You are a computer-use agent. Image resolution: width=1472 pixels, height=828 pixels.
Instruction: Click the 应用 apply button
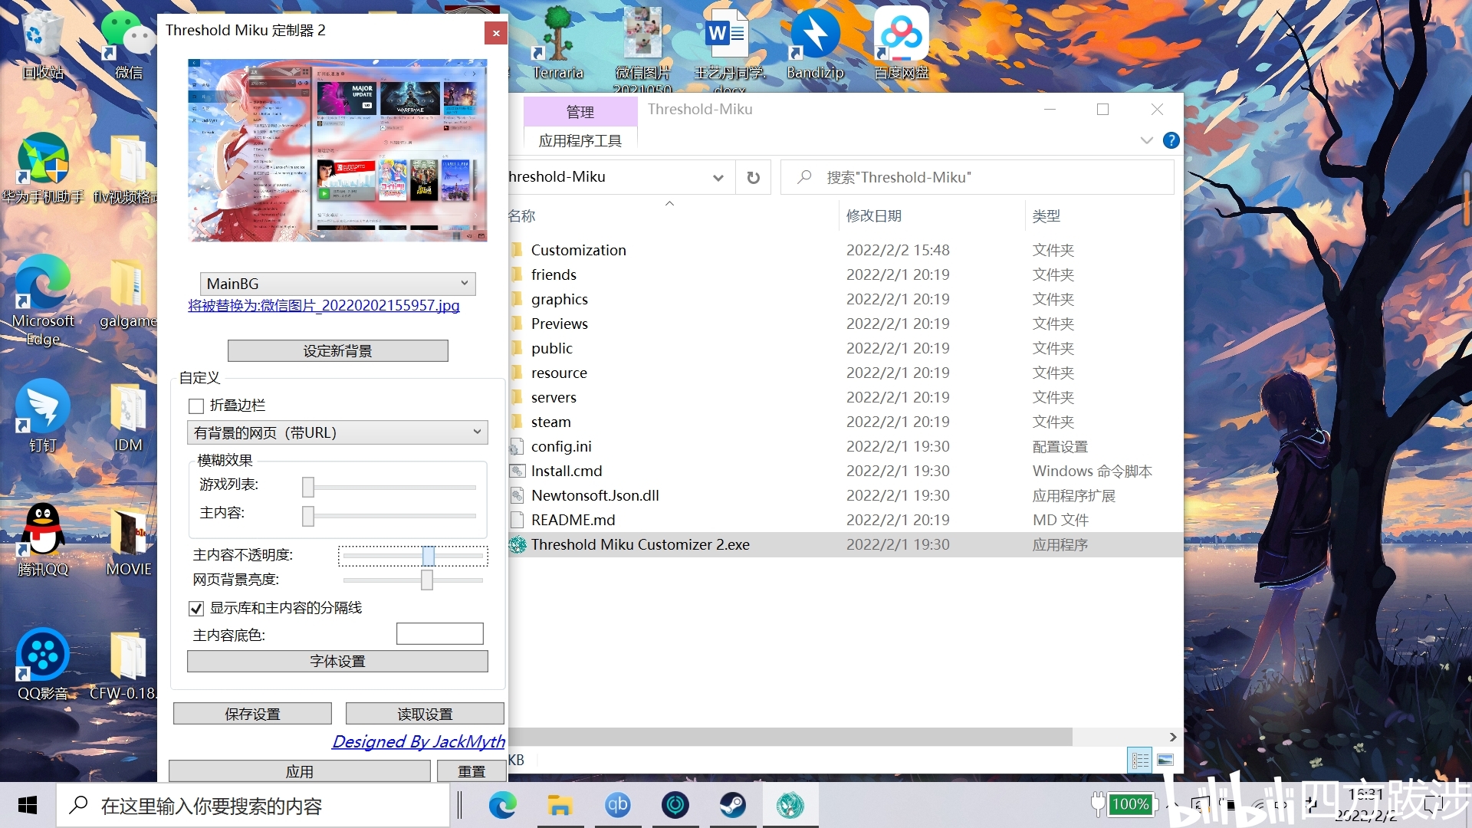point(299,771)
